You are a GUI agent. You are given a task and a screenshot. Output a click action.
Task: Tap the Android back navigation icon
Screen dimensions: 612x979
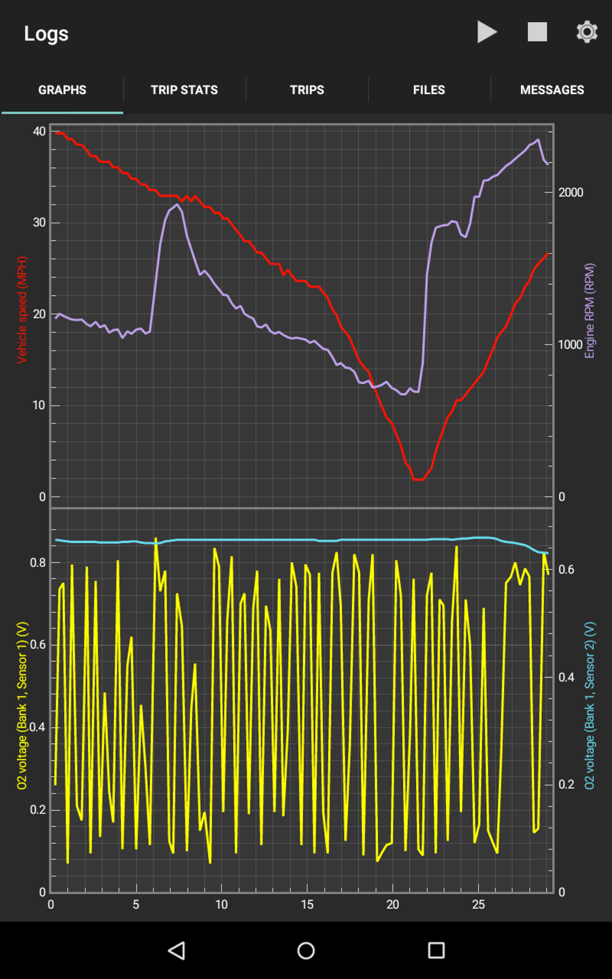point(176,950)
